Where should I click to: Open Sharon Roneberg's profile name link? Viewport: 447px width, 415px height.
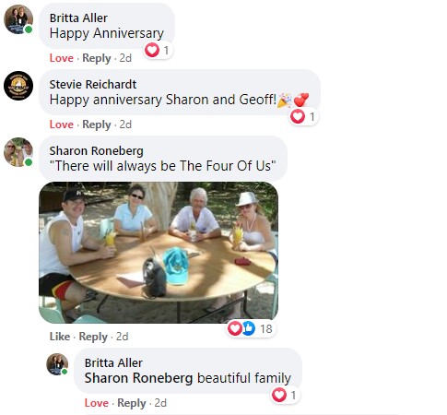point(97,151)
